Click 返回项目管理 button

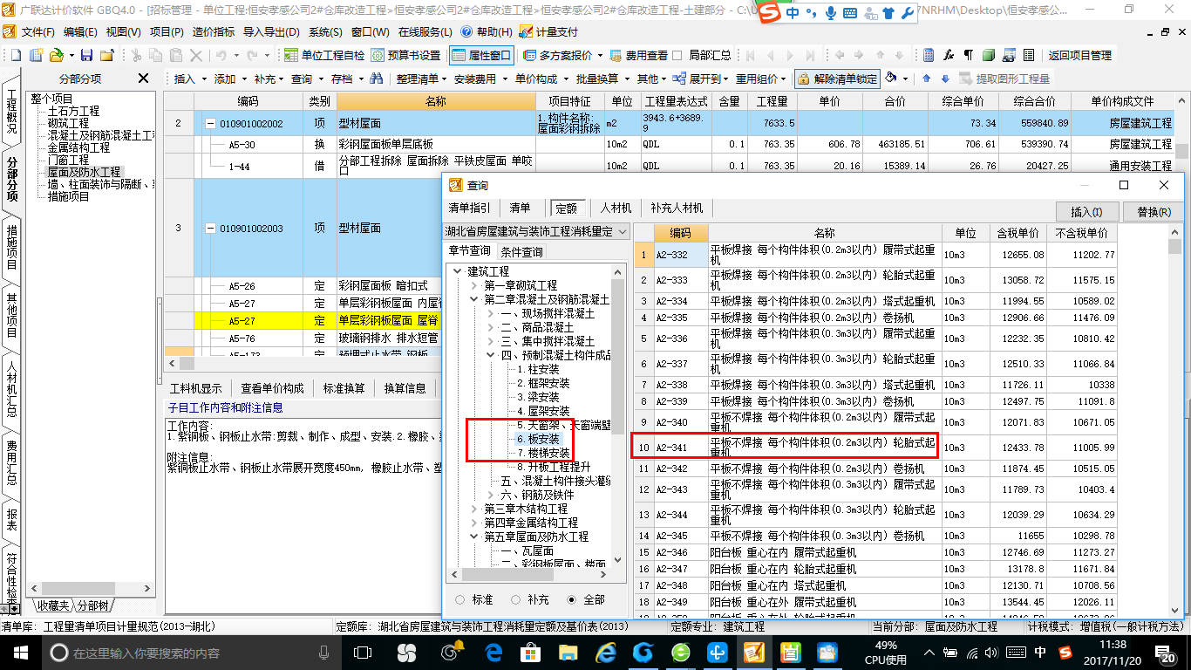click(1079, 55)
